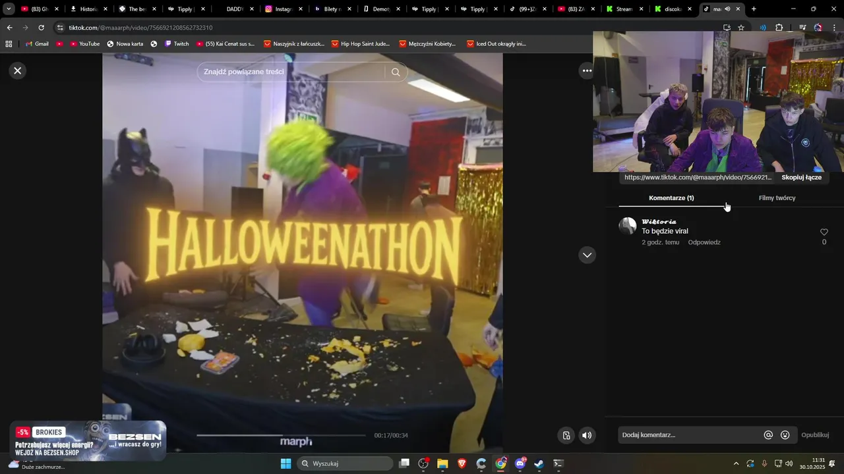Click Wiktoria's profile avatar
The image size is (844, 474).
click(627, 226)
